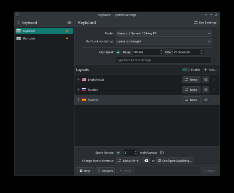234x193 pixels.
Task: Open the three-dot menu for English (US)
Action: pos(214,80)
